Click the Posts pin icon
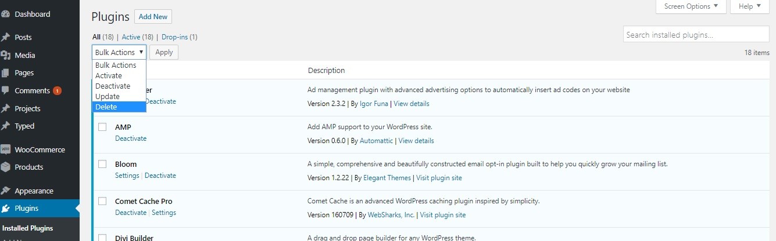The height and width of the screenshot is (241, 776). pyautogui.click(x=5, y=37)
